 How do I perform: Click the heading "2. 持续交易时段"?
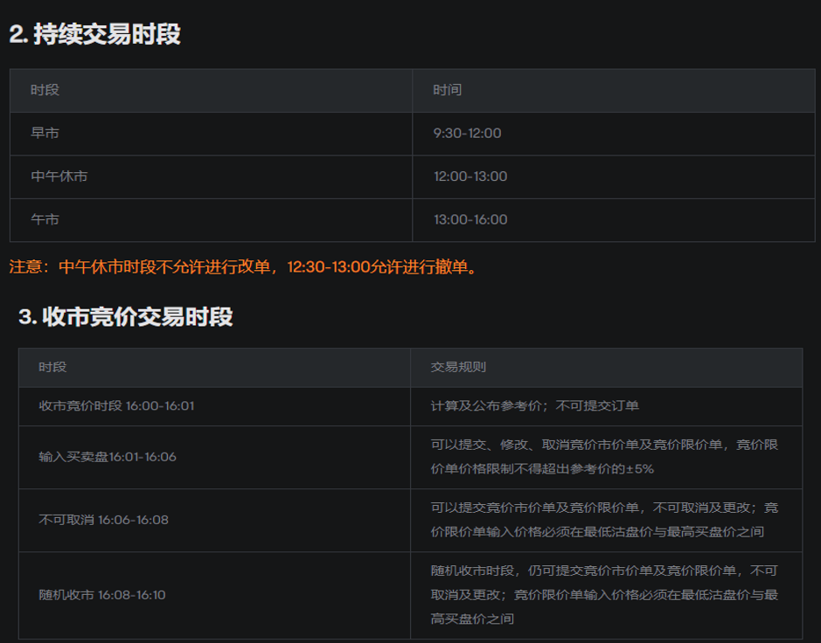94,34
